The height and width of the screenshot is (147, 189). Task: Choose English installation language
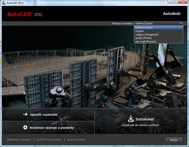click(x=158, y=31)
